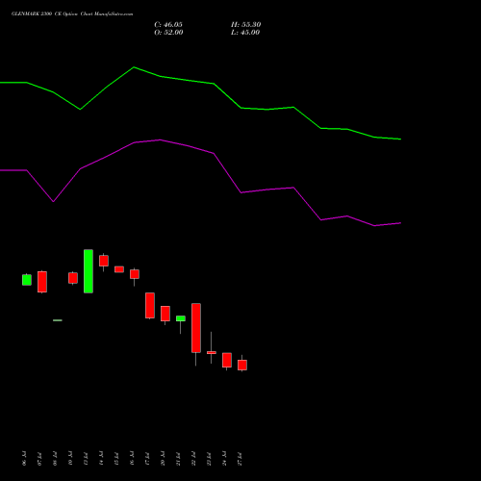Click the GLENMARK 2300 CE Option chart title
Image resolution: width=481 pixels, height=481 pixels.
point(72,14)
